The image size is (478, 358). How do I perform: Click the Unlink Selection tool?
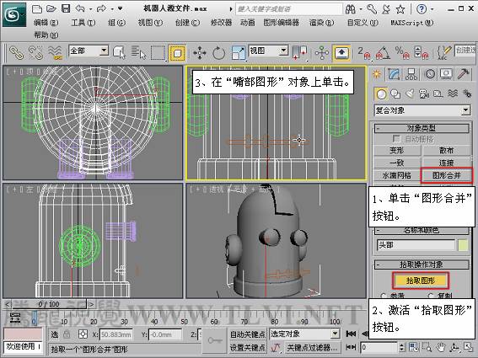(35, 53)
